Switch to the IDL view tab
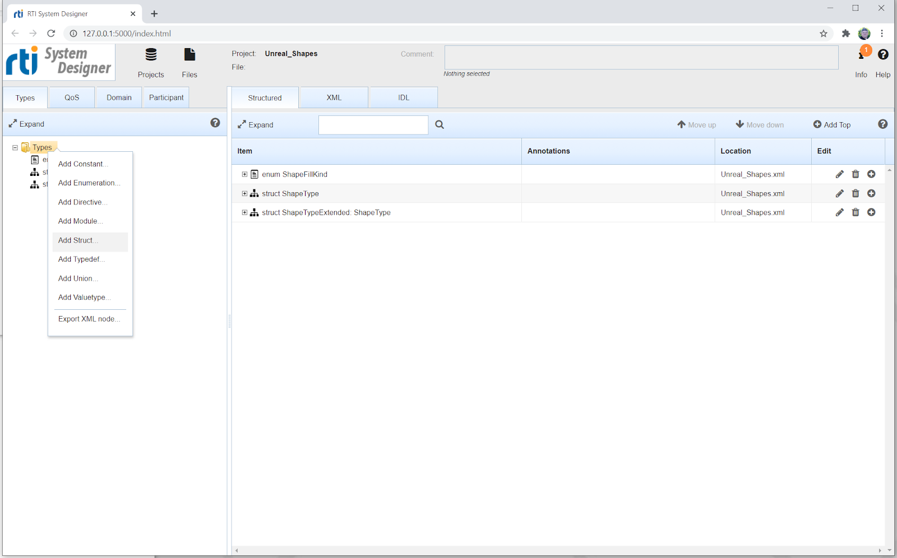The height and width of the screenshot is (558, 897). point(404,97)
